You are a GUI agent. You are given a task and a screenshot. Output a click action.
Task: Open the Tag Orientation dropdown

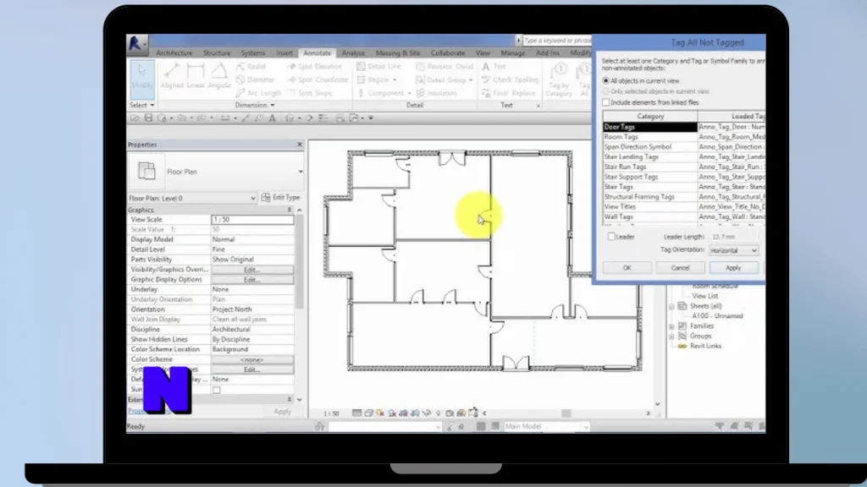(733, 250)
